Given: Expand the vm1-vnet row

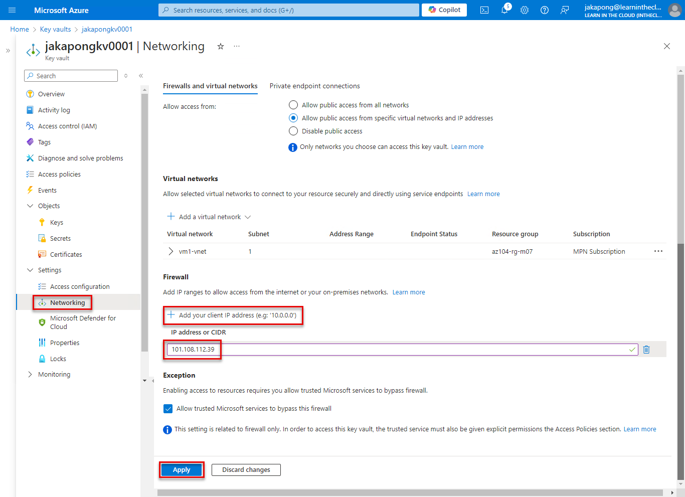Looking at the screenshot, I should (171, 251).
